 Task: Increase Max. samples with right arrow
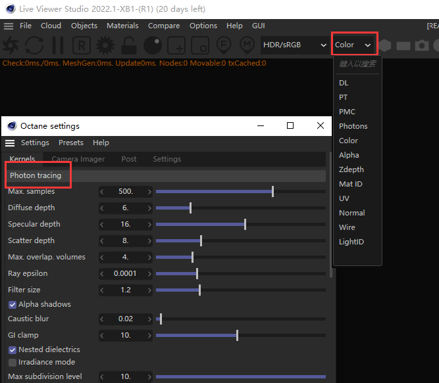tap(149, 192)
